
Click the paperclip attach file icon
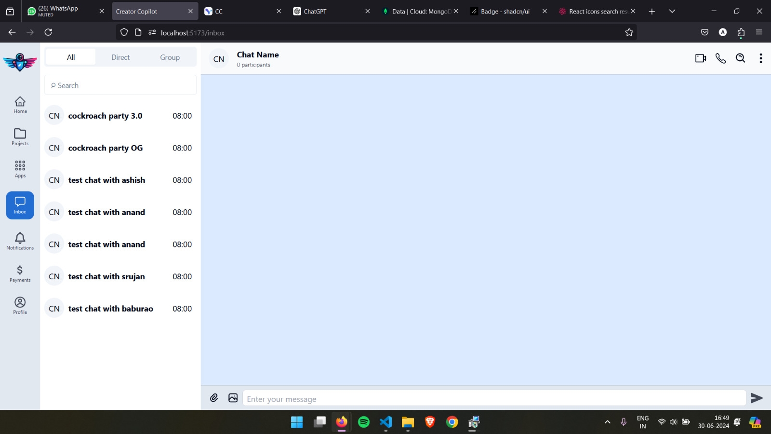214,398
